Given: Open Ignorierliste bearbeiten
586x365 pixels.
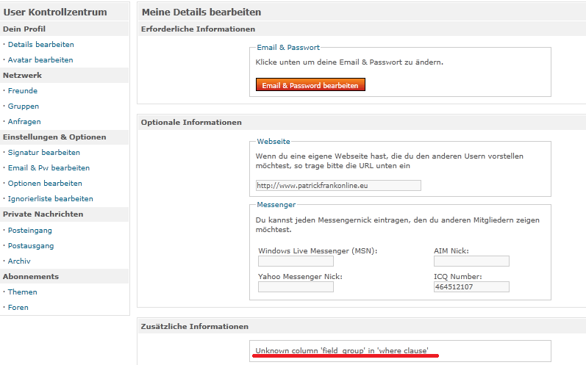Looking at the screenshot, I should [x=50, y=199].
